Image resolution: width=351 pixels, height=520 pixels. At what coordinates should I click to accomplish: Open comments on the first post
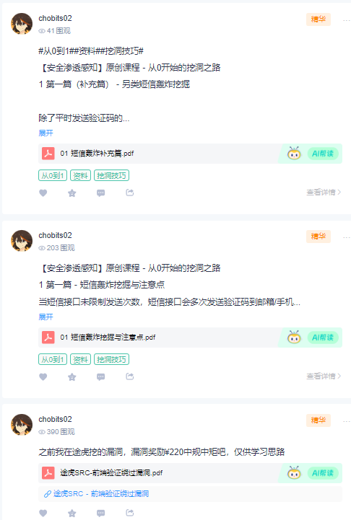(x=101, y=193)
